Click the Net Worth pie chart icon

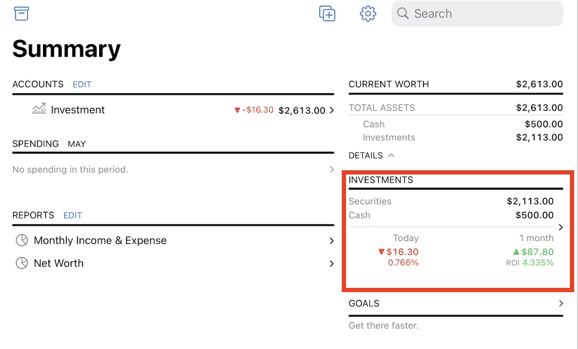22,263
